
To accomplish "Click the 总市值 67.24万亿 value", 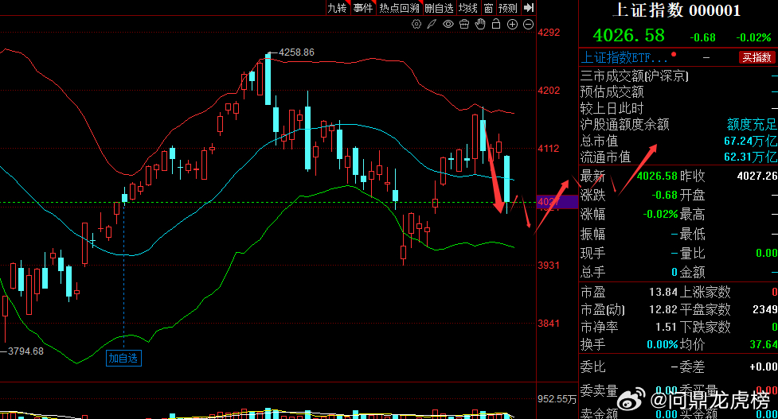I will coord(750,141).
